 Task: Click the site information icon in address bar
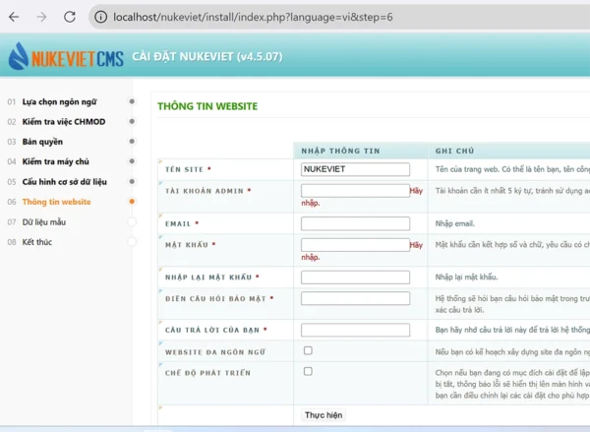pyautogui.click(x=100, y=17)
